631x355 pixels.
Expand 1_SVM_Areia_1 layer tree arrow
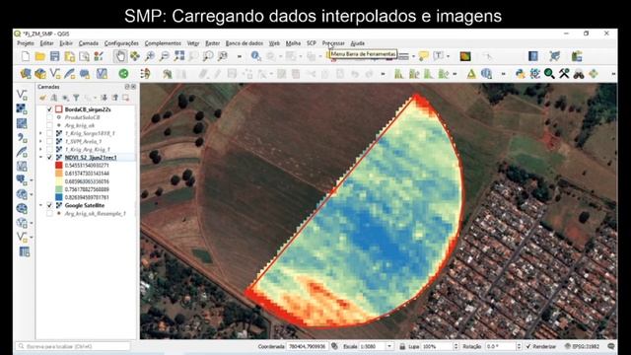tap(40, 141)
